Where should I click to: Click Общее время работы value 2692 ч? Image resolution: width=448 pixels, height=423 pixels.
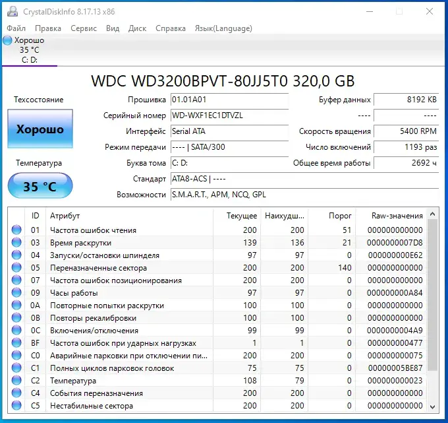click(x=406, y=163)
